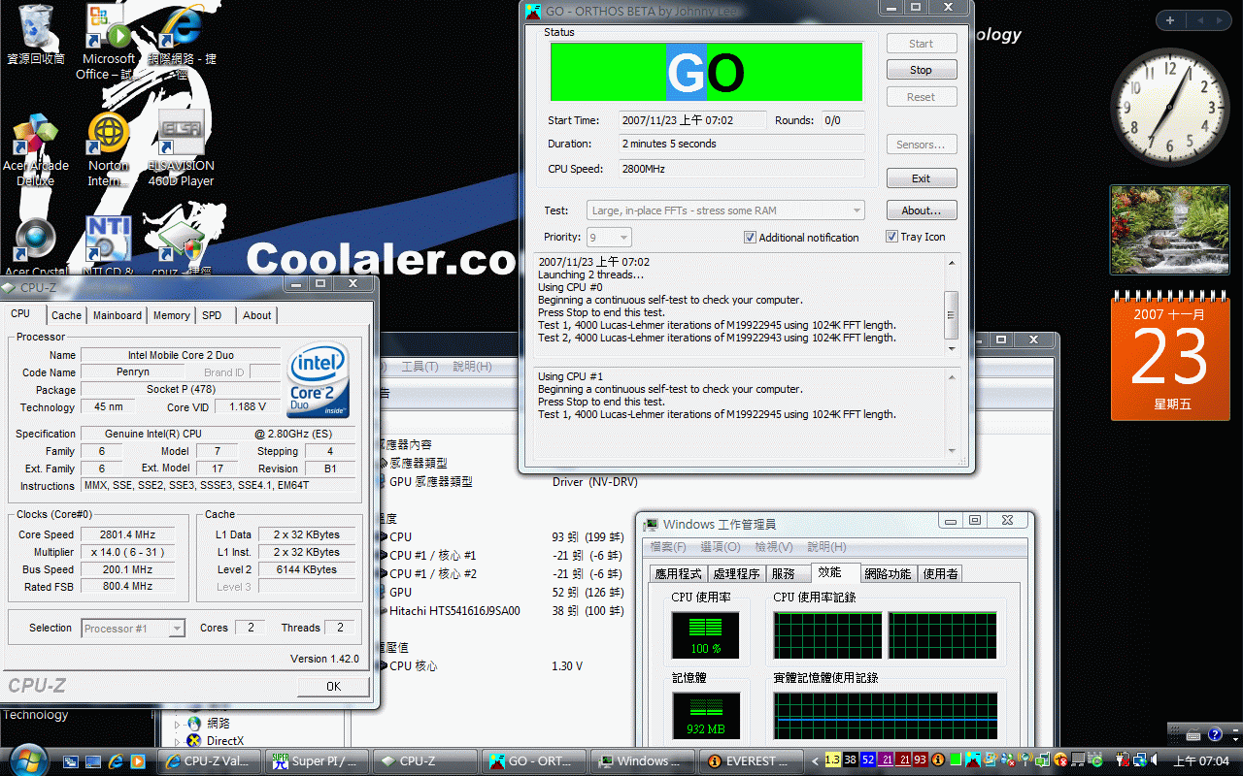This screenshot has width=1243, height=776.
Task: Click the About... button in ORTHOS
Action: coord(921,210)
